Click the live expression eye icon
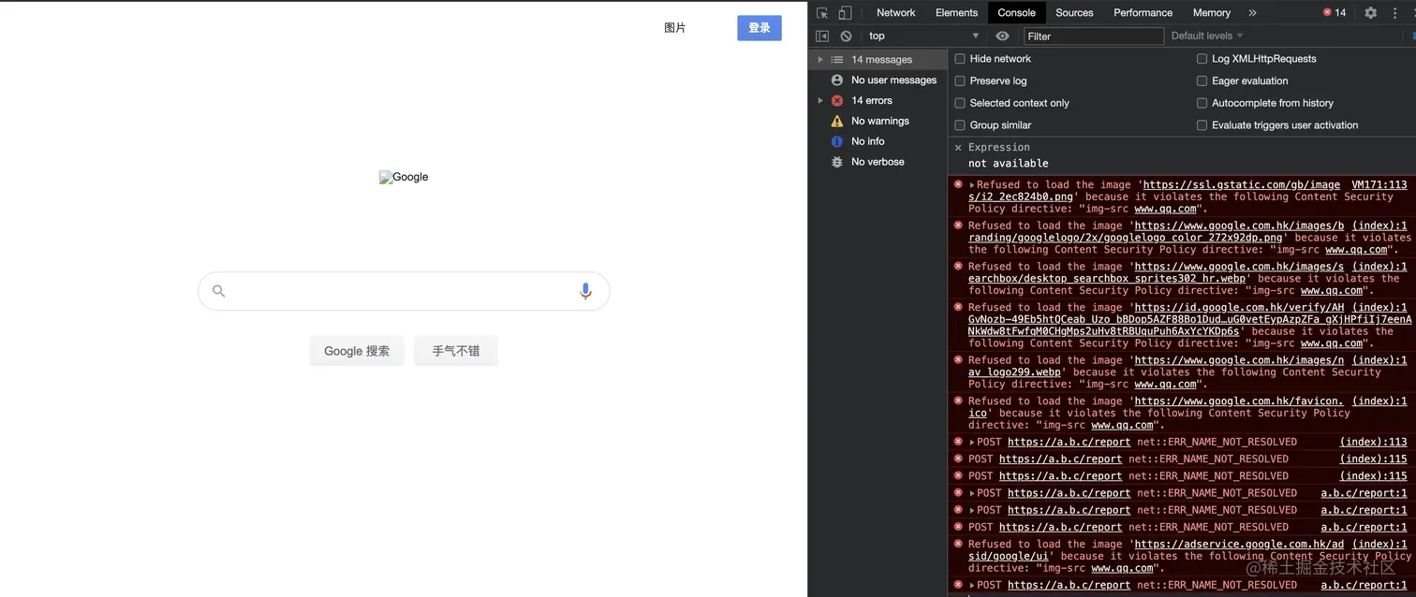This screenshot has height=597, width=1416. (x=1003, y=36)
